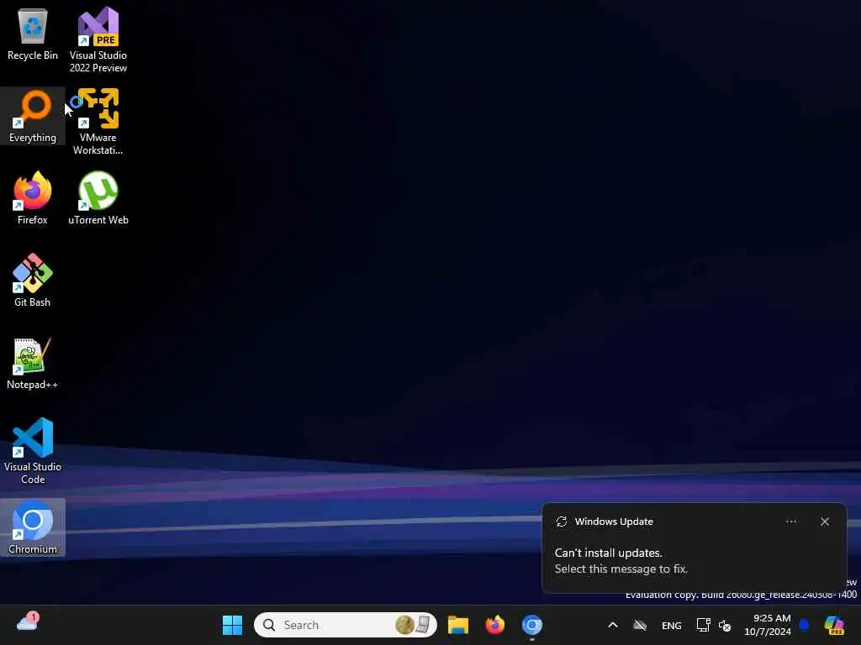The width and height of the screenshot is (861, 645).
Task: Open the Windows Start menu
Action: pyautogui.click(x=232, y=625)
